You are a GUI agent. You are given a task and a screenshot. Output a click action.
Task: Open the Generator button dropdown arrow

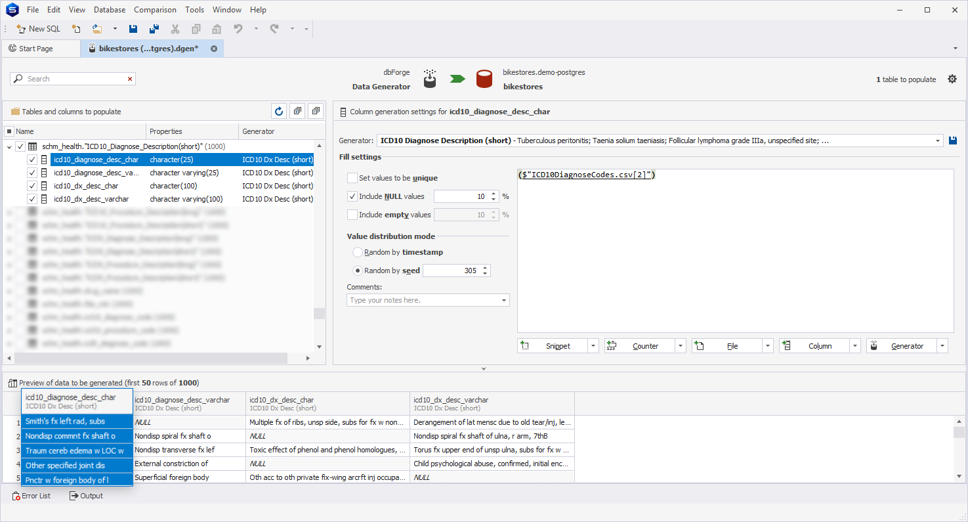942,346
